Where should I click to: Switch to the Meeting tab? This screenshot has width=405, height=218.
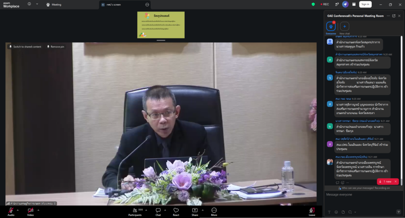[x=54, y=4]
